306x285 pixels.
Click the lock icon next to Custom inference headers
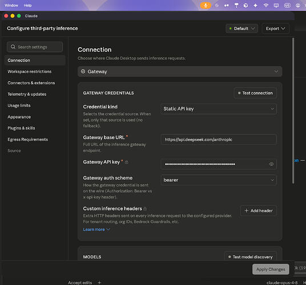[x=145, y=209]
